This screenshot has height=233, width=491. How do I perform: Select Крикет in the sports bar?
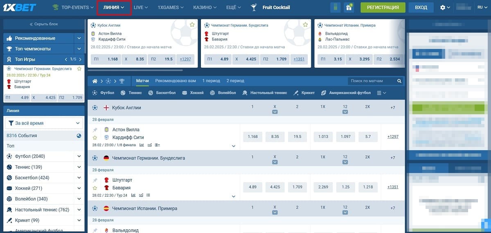tap(304, 93)
